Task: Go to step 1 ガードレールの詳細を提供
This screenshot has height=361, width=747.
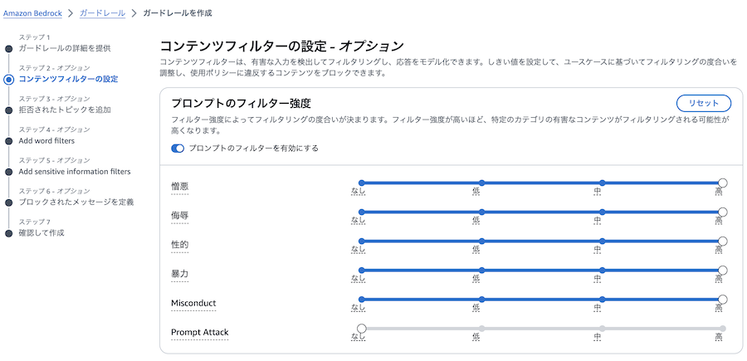Action: click(x=64, y=48)
